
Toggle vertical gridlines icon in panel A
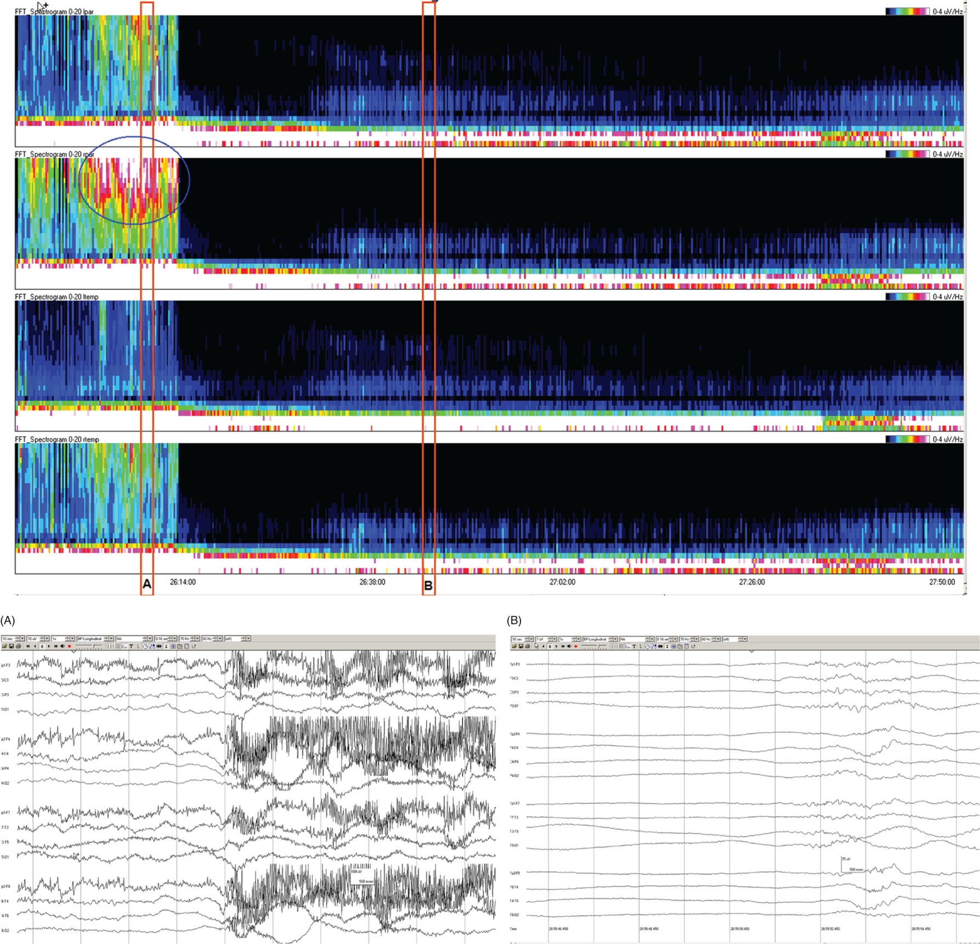pos(110,647)
